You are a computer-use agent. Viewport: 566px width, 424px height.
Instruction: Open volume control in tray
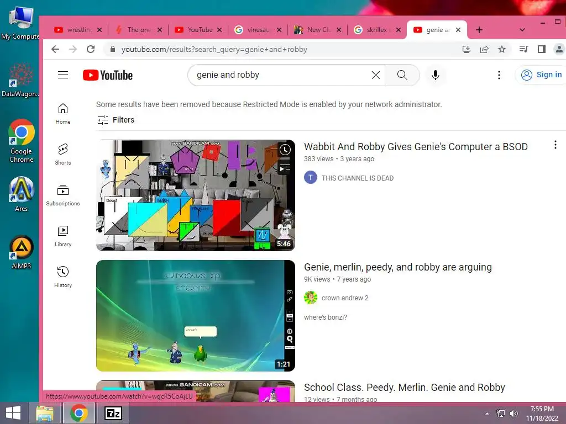[513, 414]
